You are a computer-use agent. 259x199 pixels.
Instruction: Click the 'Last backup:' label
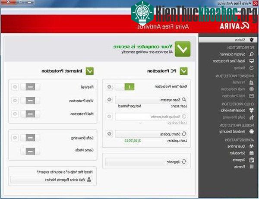click(x=177, y=123)
